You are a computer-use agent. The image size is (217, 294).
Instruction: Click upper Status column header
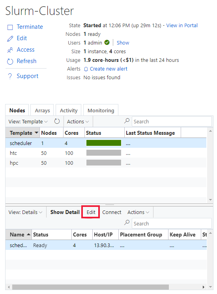pos(105,133)
